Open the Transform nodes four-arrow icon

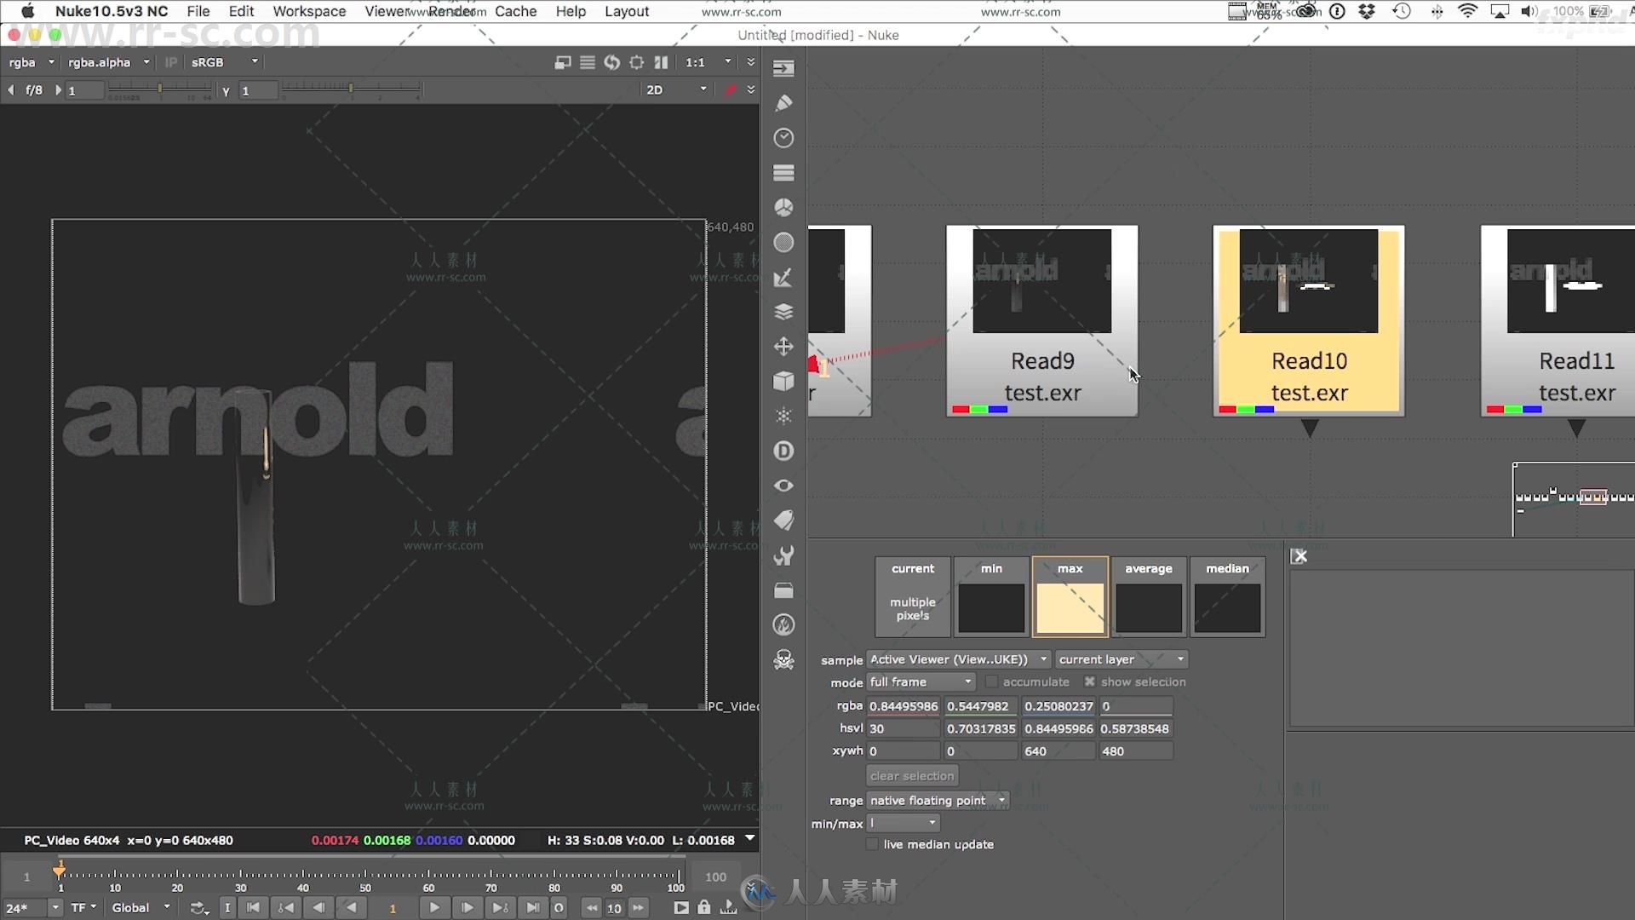pyautogui.click(x=783, y=347)
